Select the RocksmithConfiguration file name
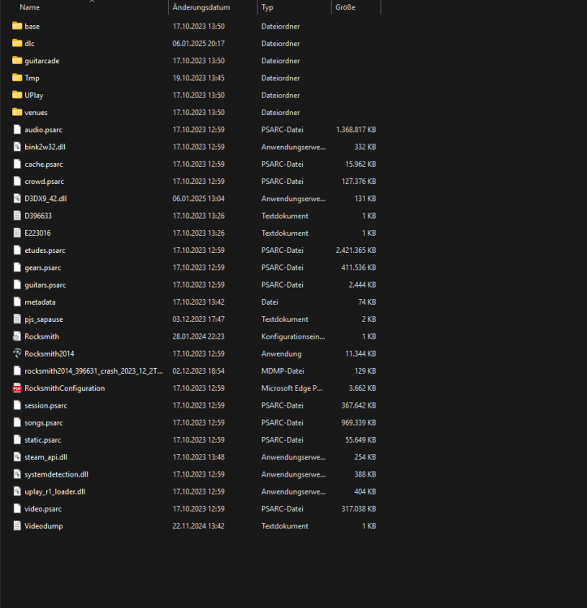The image size is (587, 608). click(x=64, y=388)
